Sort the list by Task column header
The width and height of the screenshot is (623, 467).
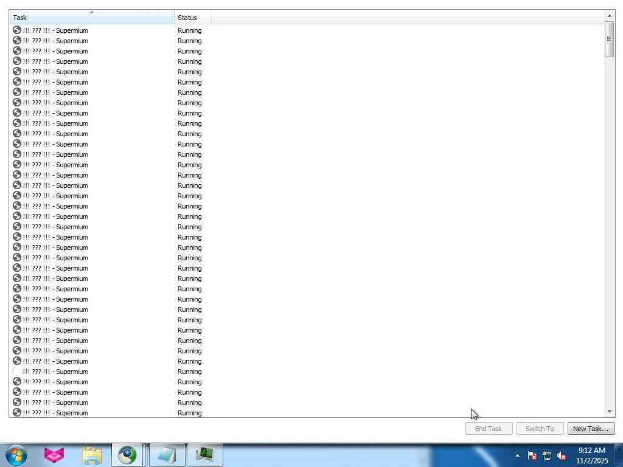tap(92, 18)
